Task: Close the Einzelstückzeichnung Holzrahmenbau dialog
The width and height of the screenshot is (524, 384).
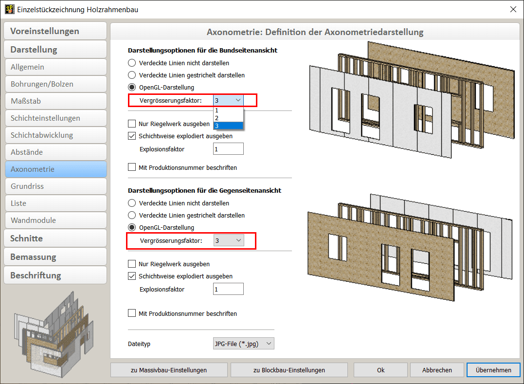Action: [512, 9]
